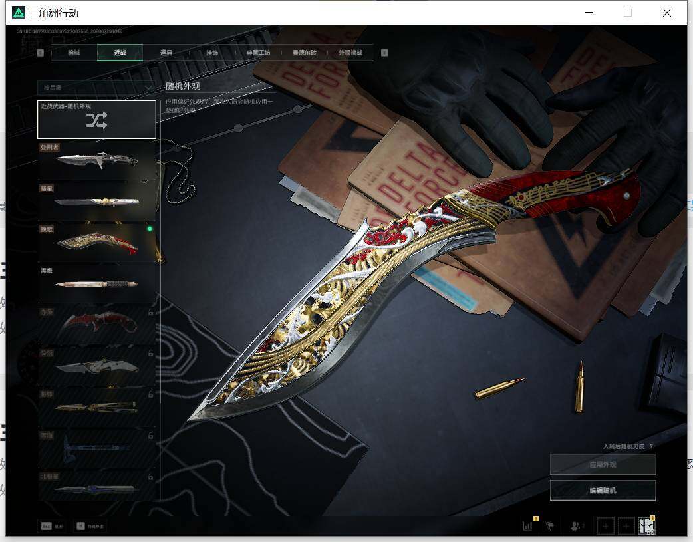693x542 pixels.
Task: Switch to the 道具 tab
Action: pos(166,53)
